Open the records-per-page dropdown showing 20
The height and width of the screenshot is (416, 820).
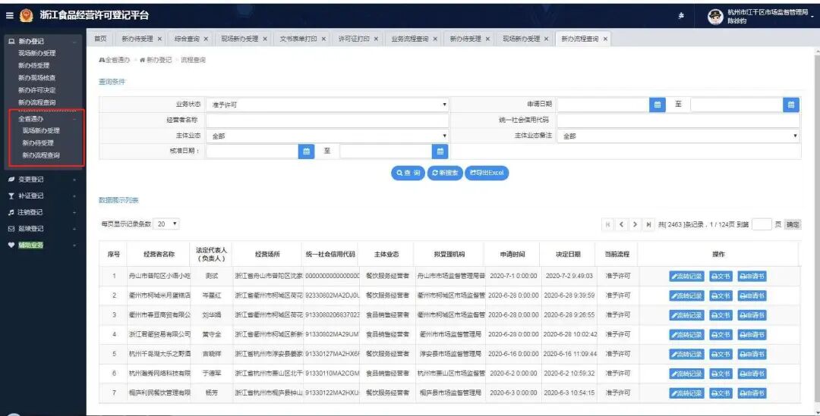coord(166,224)
